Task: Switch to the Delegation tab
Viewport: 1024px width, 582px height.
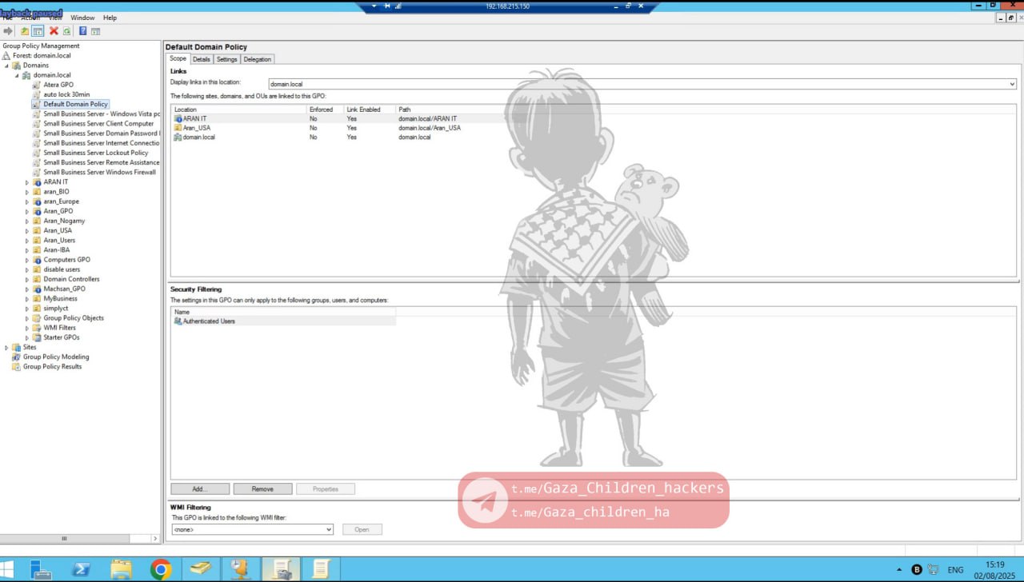Action: [x=257, y=59]
